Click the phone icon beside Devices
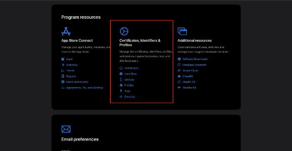 point(121,80)
